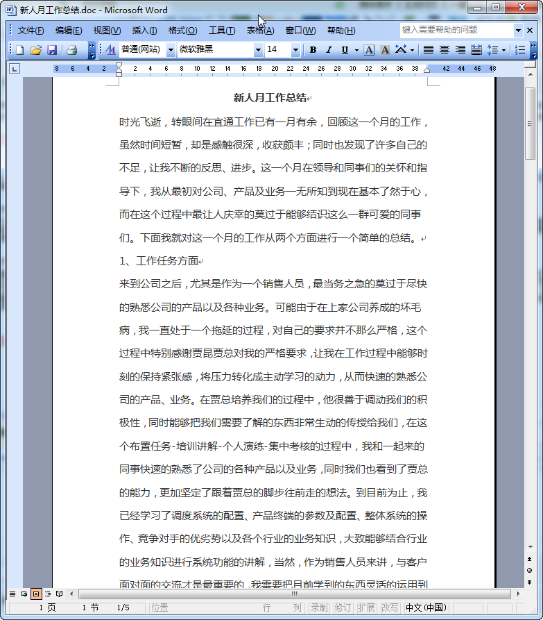Switch to Normal view
The width and height of the screenshot is (543, 620).
click(x=12, y=594)
